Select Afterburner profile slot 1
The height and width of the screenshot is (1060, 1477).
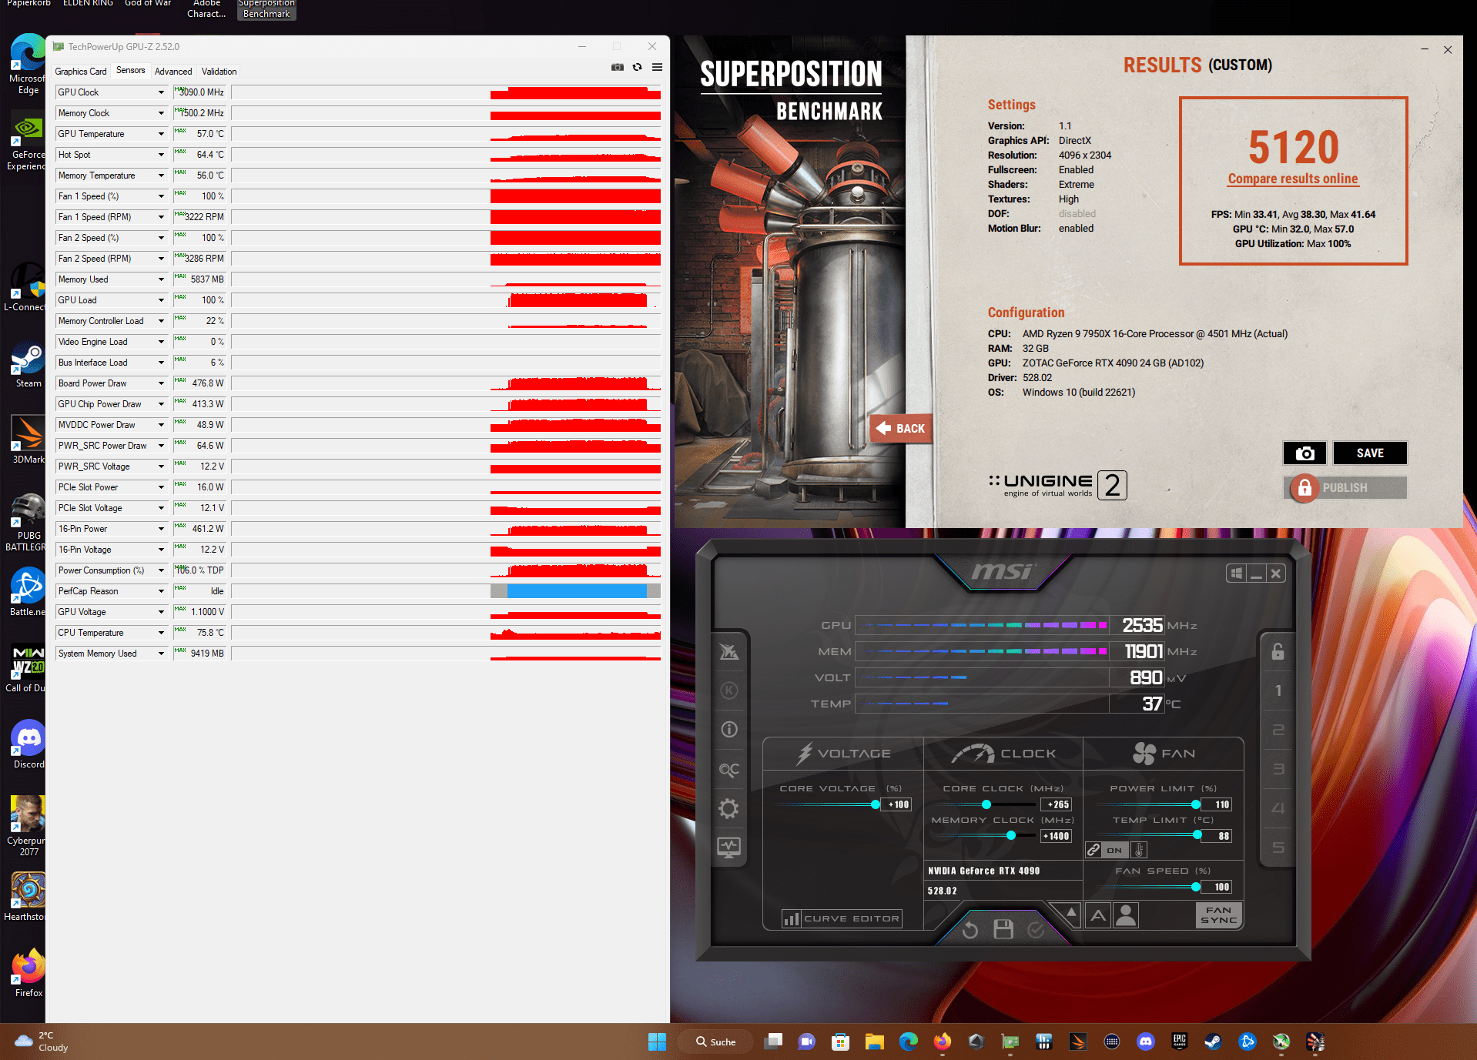click(1278, 691)
